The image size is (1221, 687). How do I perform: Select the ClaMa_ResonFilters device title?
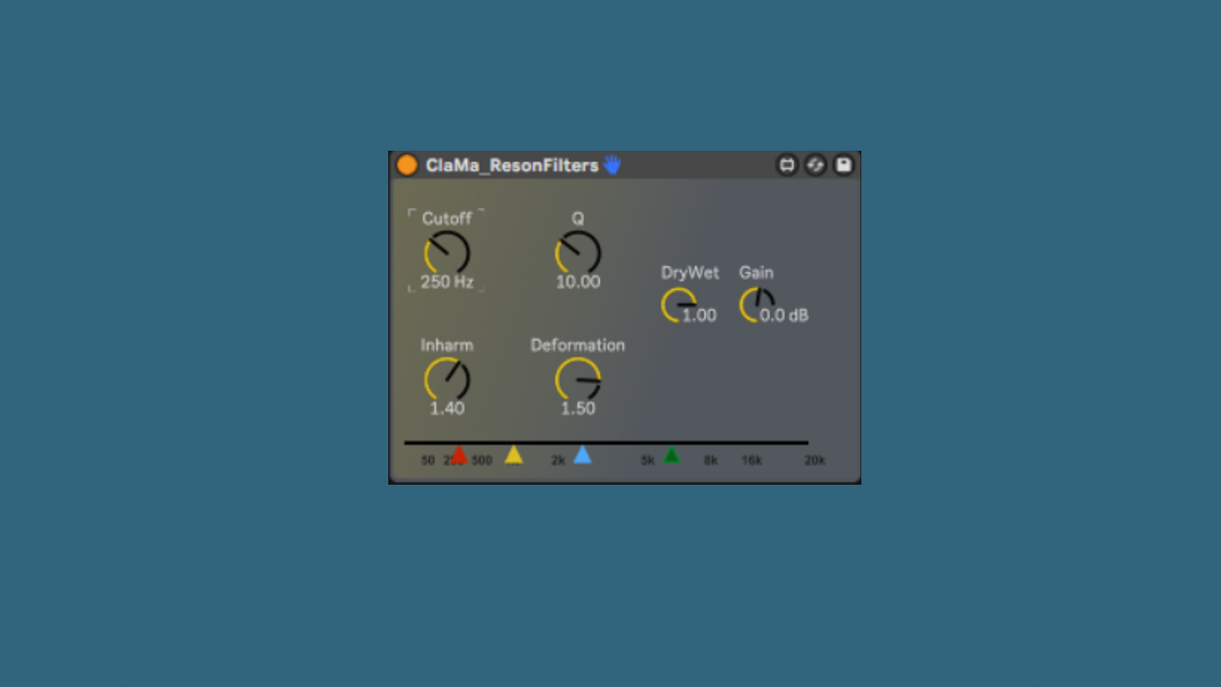tap(512, 165)
